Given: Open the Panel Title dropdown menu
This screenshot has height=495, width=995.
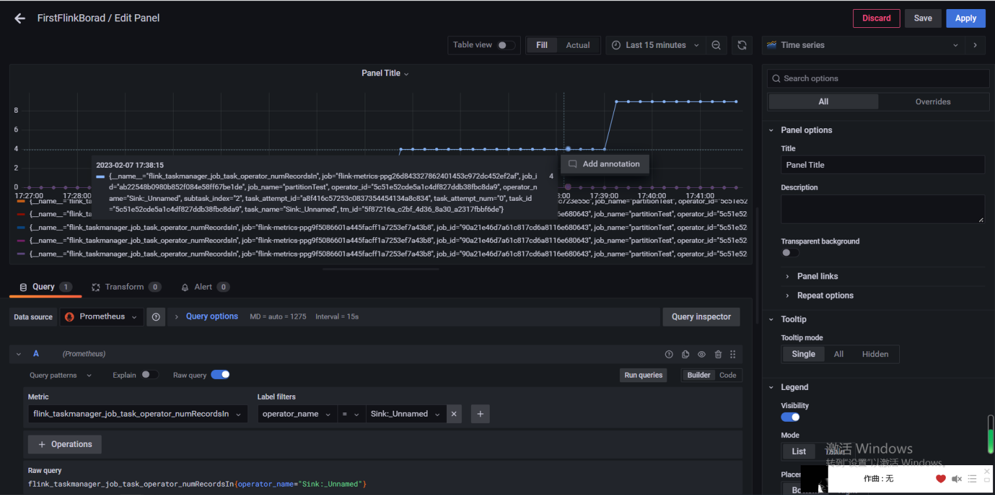Looking at the screenshot, I should 385,73.
